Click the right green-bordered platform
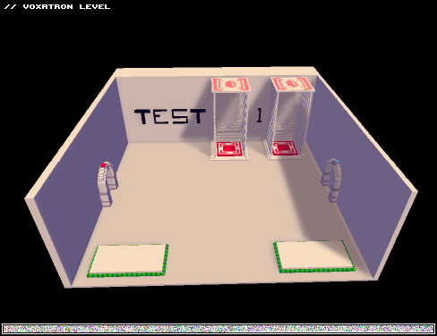 (314, 256)
